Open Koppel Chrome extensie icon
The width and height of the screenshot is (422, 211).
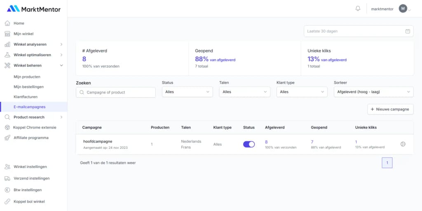point(7,127)
